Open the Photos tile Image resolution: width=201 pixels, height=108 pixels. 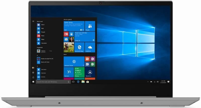click(69, 47)
